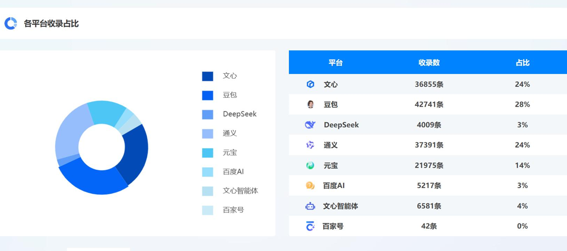The width and height of the screenshot is (567, 251).
Task: Click the 文心 name in the table
Action: click(x=330, y=84)
